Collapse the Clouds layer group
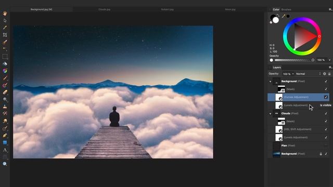This screenshot has width=333, height=187. point(270,114)
